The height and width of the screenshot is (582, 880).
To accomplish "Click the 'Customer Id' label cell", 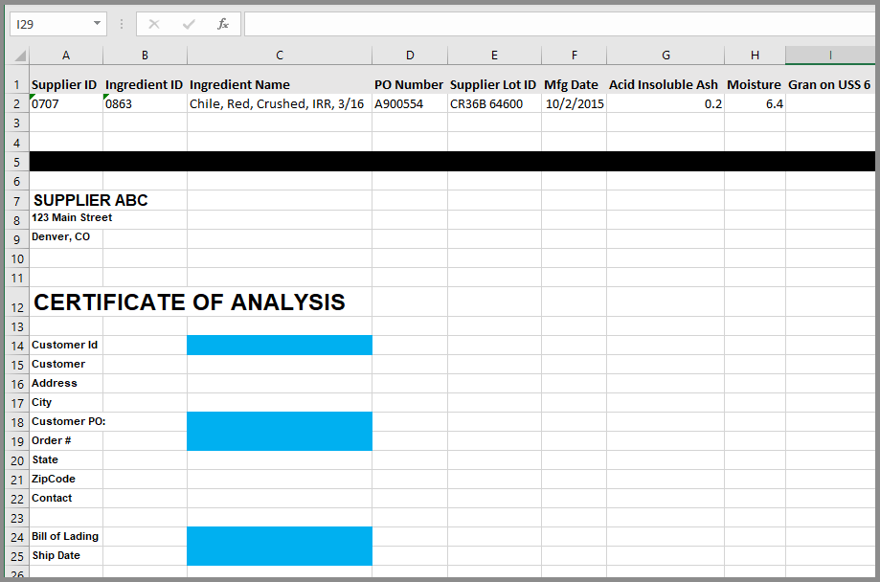I will (x=66, y=346).
